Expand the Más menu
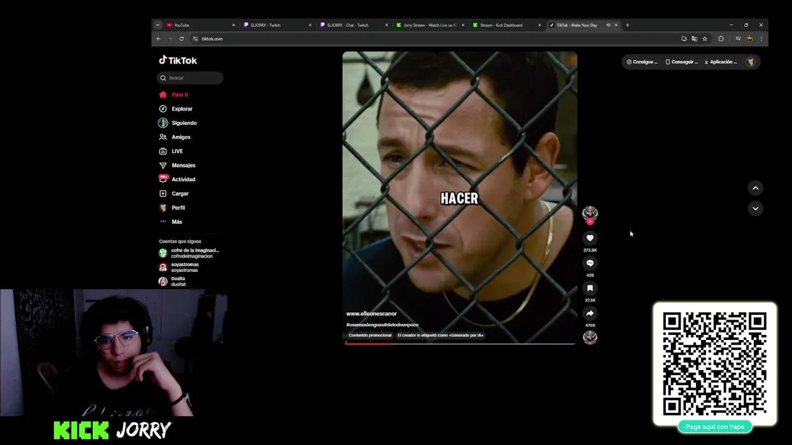 tap(171, 222)
